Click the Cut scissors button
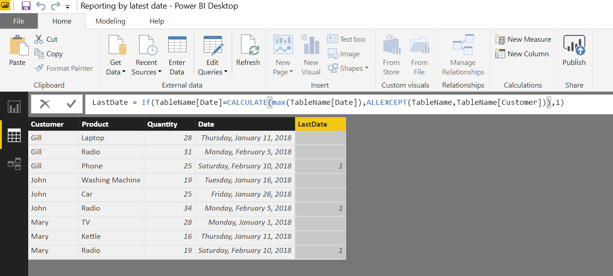Screen dimensions: 613x276 coord(46,39)
